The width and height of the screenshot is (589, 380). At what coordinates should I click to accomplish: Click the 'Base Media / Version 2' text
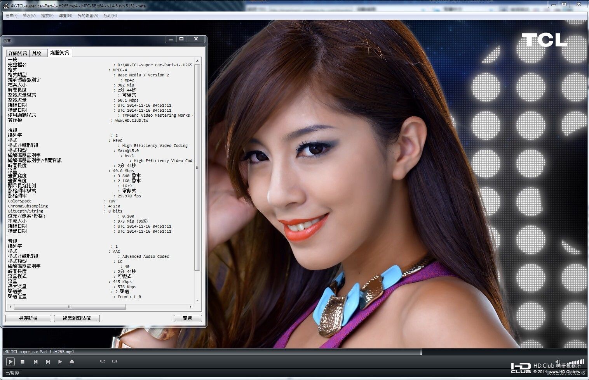pos(143,75)
